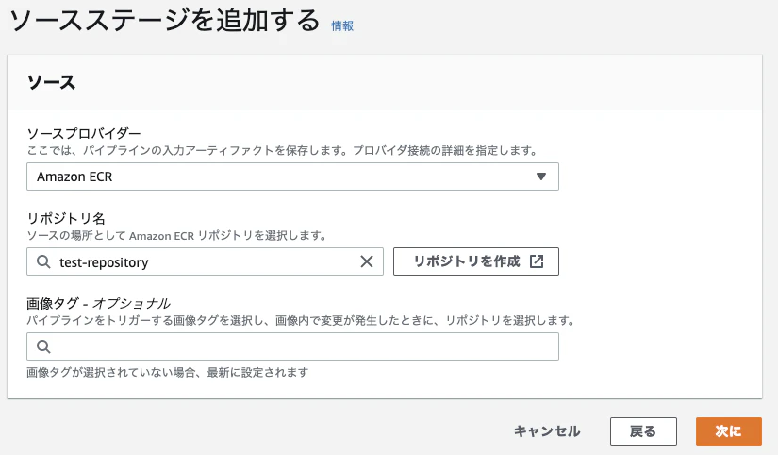This screenshot has width=778, height=455.
Task: Click the リポジトリ名 field label
Action: coord(66,218)
